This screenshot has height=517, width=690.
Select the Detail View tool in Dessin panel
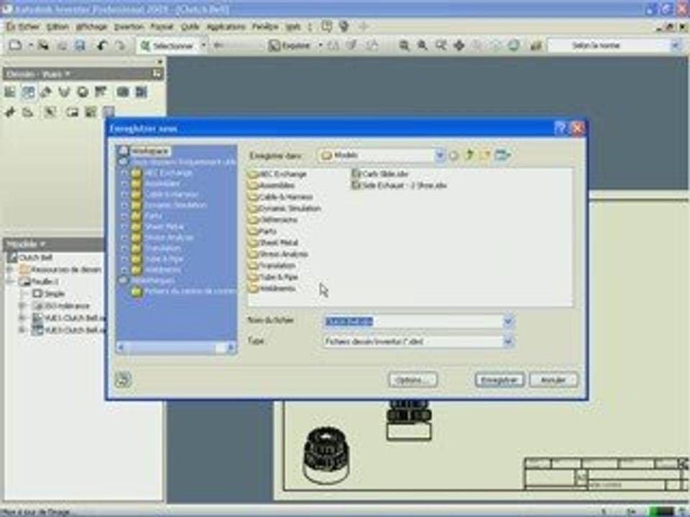click(82, 92)
